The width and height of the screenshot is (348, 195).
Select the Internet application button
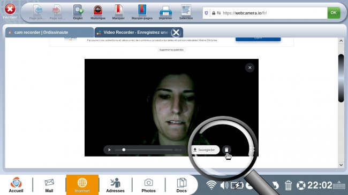tap(82, 185)
